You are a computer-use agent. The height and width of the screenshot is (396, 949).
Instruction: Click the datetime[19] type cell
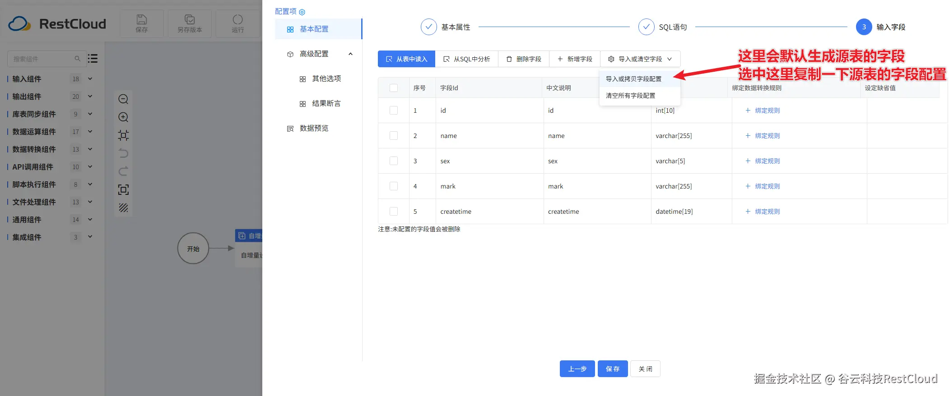pyautogui.click(x=691, y=212)
